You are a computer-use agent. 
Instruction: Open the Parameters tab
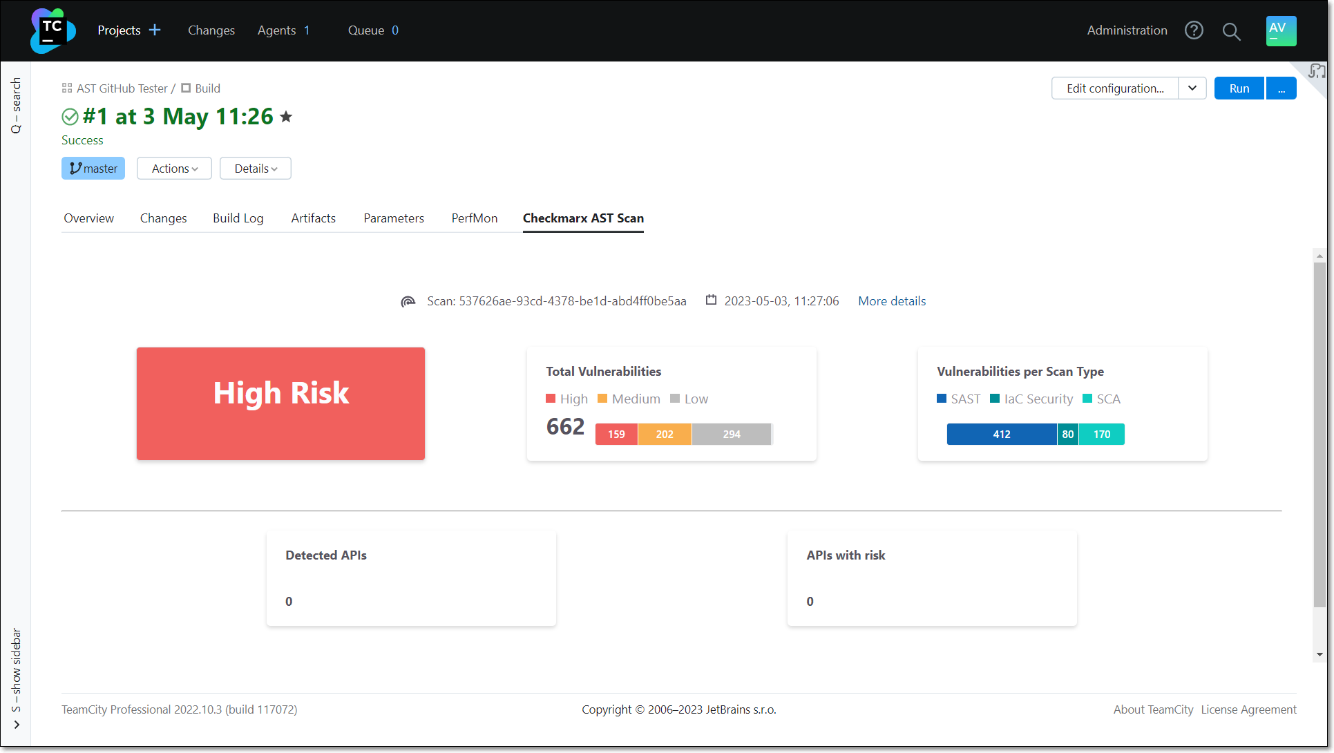(x=394, y=218)
